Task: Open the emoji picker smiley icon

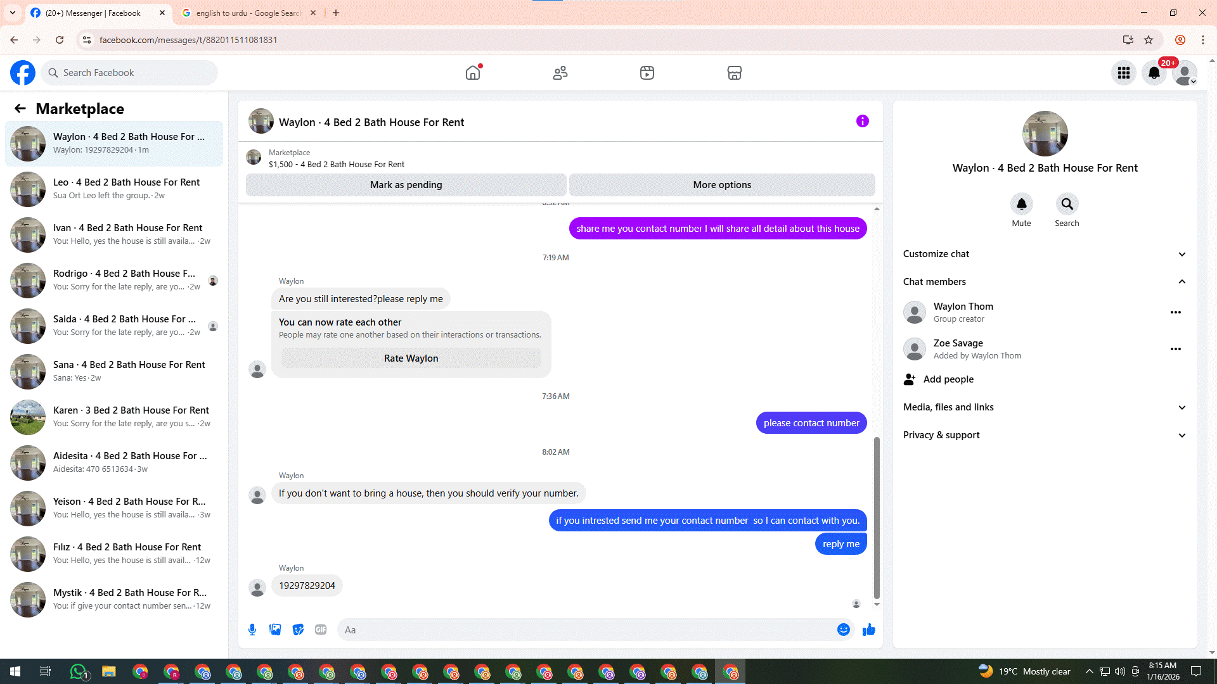Action: (843, 630)
